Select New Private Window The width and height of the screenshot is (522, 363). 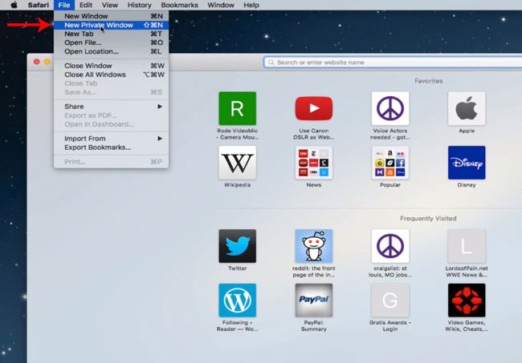98,25
